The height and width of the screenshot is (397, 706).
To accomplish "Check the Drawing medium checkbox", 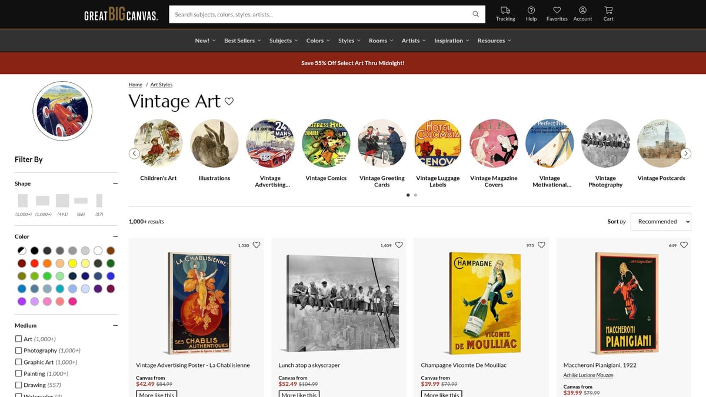I will pos(19,385).
